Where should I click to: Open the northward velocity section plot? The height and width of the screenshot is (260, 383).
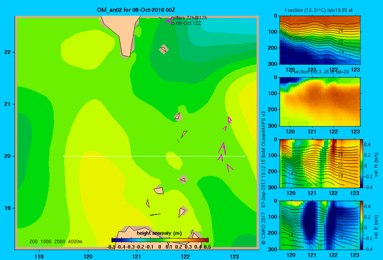320,163
